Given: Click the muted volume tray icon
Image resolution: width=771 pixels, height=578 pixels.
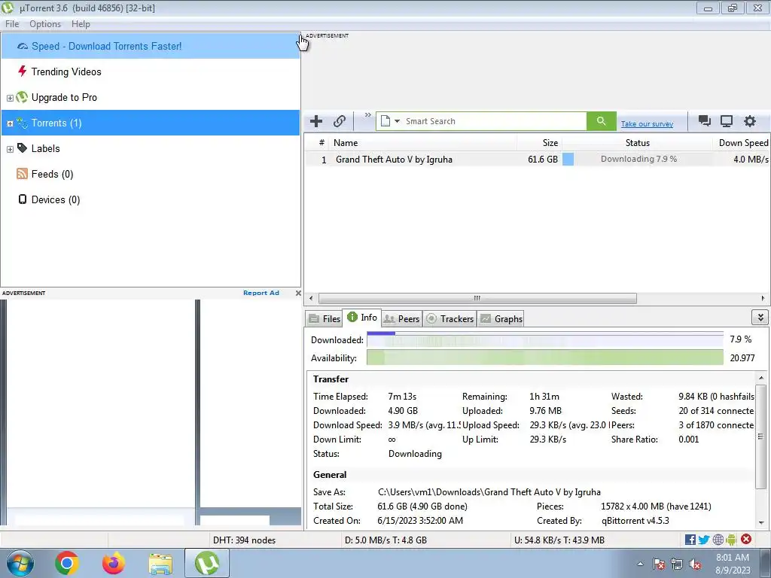Looking at the screenshot, I should (695, 564).
